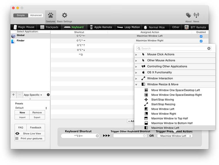
Task: Select Maximize Window to Top Half icon
Action: coord(146,119)
